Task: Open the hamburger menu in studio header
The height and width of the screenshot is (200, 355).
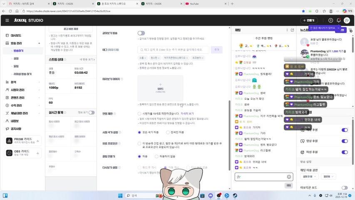Action: (x=7, y=20)
